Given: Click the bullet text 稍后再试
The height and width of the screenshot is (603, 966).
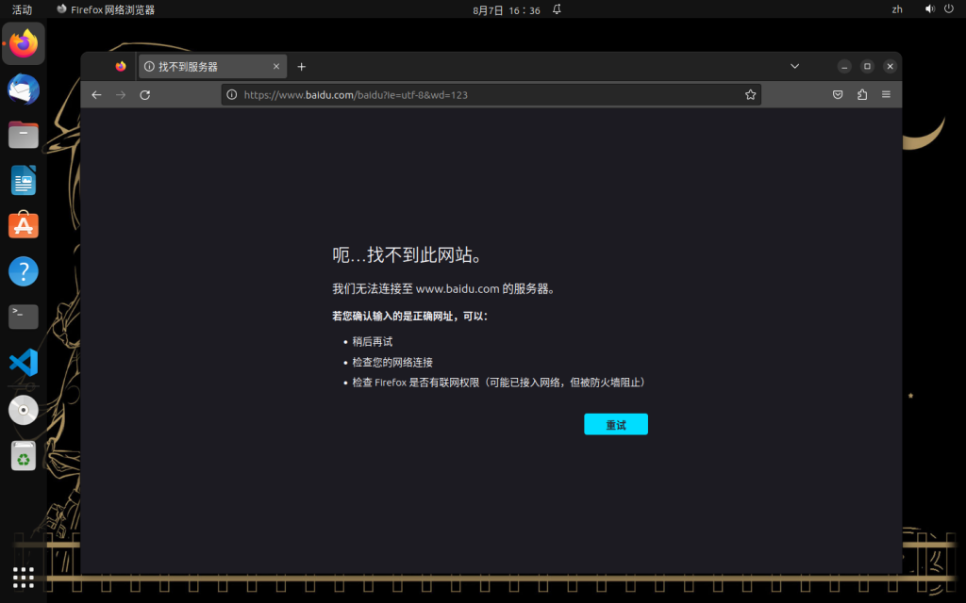Looking at the screenshot, I should tap(372, 341).
